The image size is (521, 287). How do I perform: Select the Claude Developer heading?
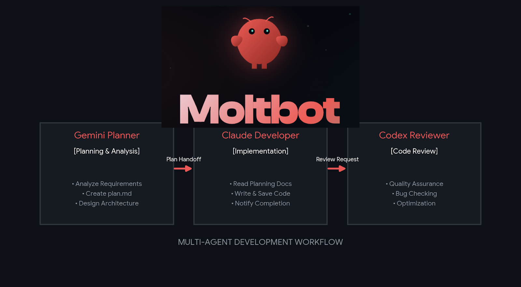tap(260, 135)
